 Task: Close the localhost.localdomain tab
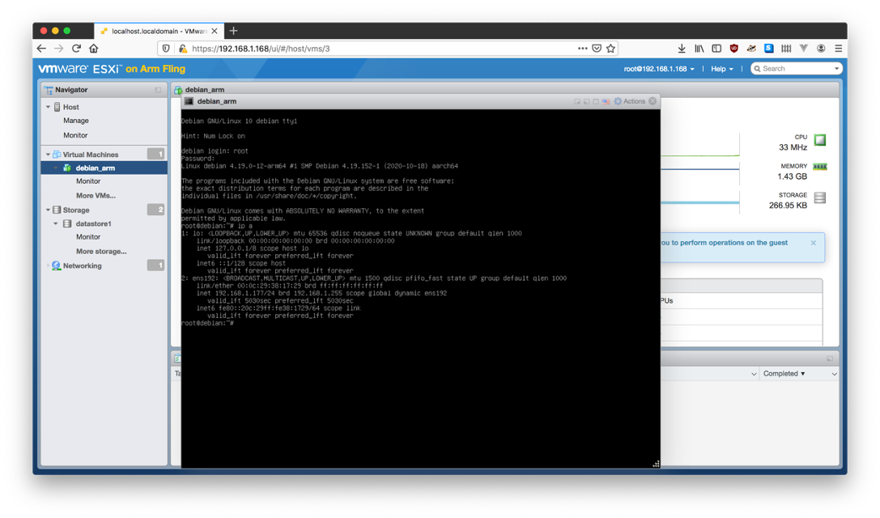pos(215,31)
